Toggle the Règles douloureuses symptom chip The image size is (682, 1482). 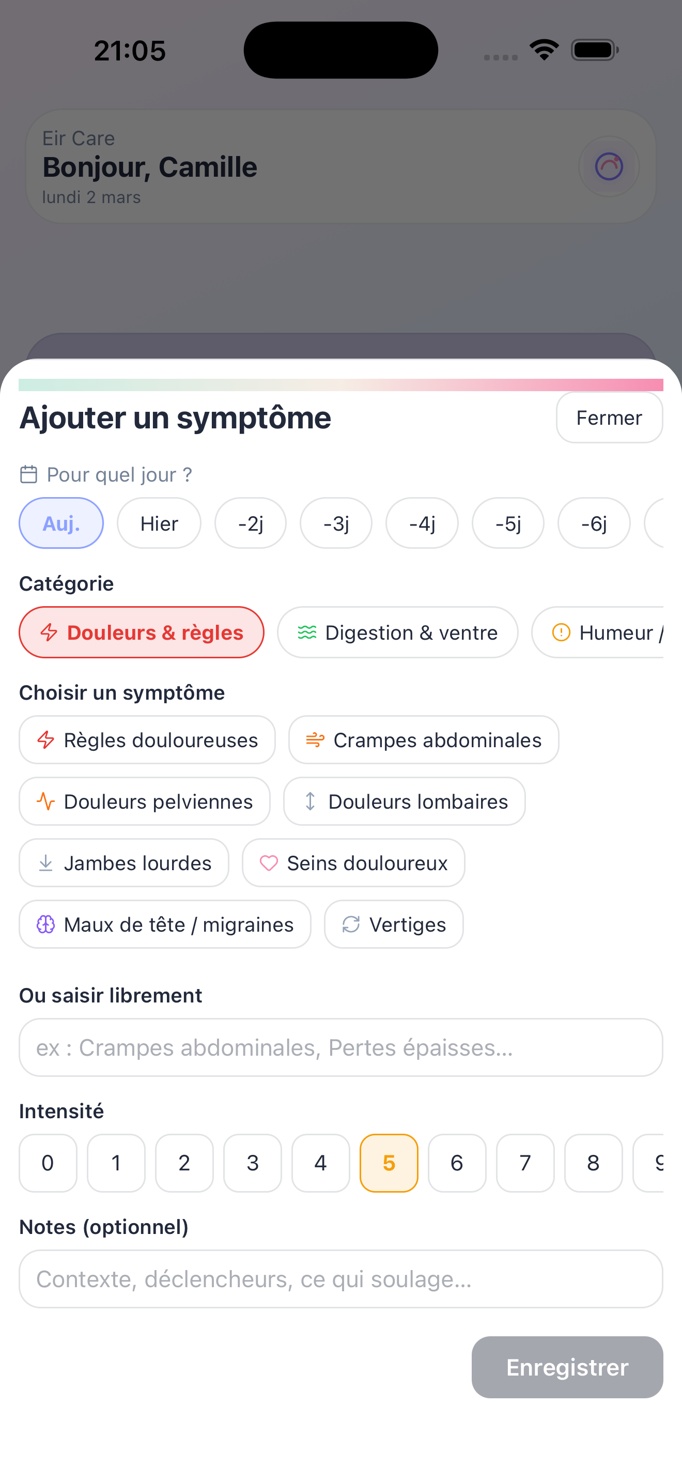(x=147, y=740)
